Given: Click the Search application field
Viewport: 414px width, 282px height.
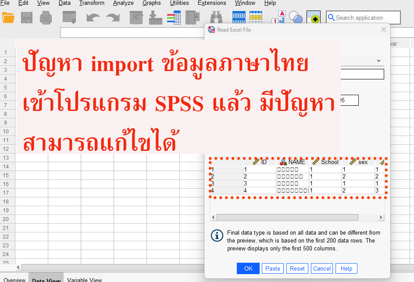Looking at the screenshot, I should point(363,18).
